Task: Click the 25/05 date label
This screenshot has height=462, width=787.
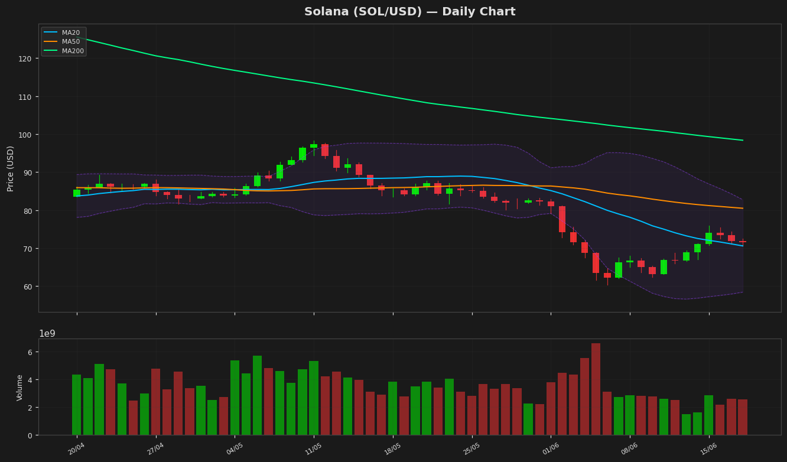Action: (x=471, y=449)
